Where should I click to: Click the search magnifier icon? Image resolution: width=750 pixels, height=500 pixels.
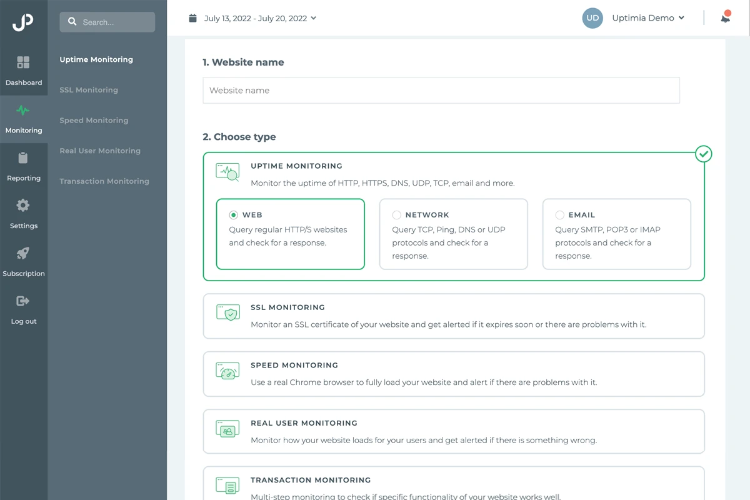[x=72, y=22]
